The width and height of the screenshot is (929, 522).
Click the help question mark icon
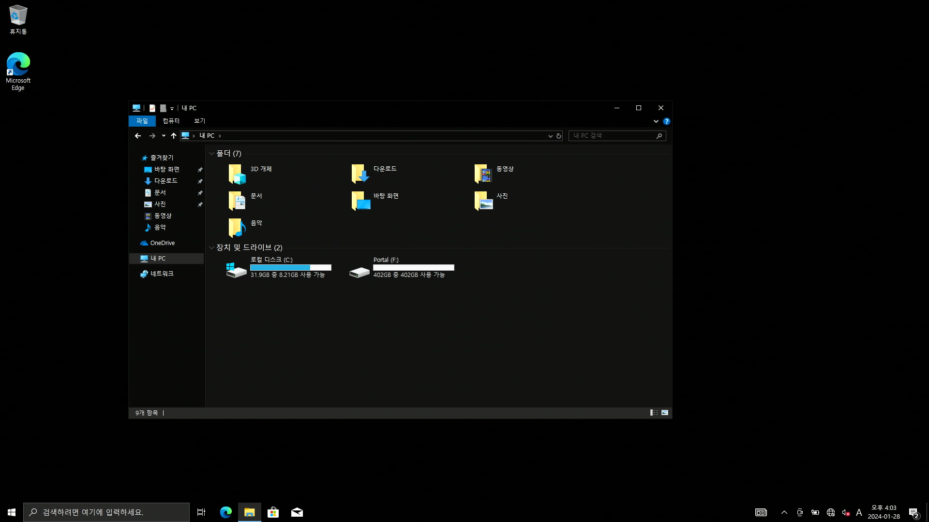tap(667, 121)
